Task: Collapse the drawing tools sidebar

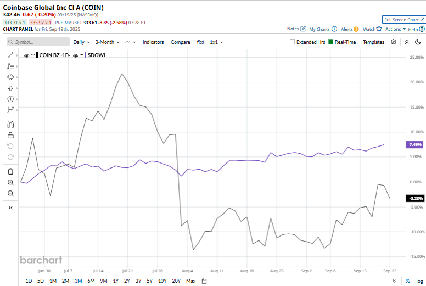Action: 10,208
